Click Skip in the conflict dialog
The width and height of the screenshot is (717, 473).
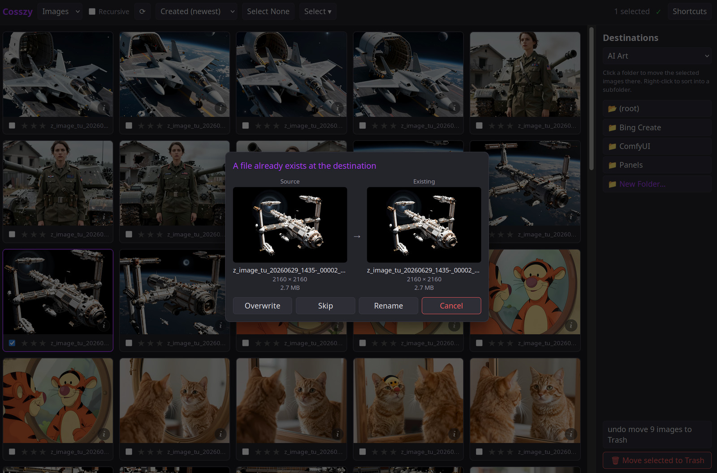click(x=325, y=306)
